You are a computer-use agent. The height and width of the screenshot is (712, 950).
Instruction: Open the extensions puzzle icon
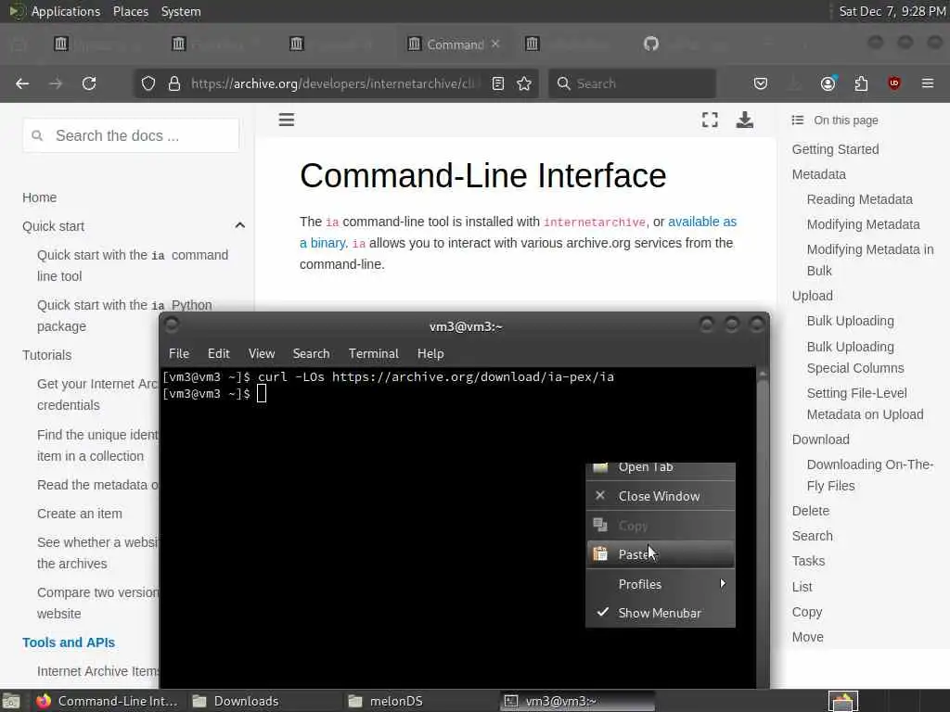coord(861,83)
